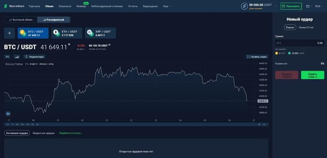Image resolution: width=327 pixels, height=158 pixels.
Task: Select the 5Д chart range
Action: tap(32, 125)
